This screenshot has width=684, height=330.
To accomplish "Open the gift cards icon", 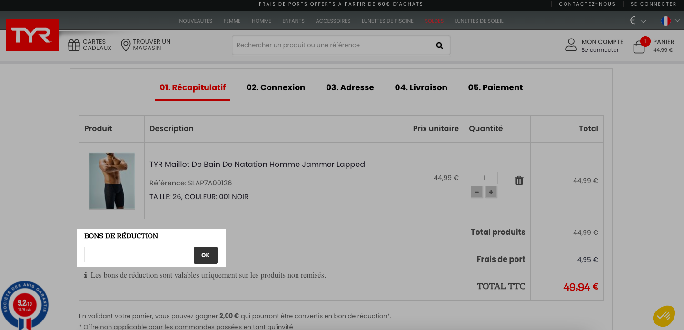I will [74, 45].
